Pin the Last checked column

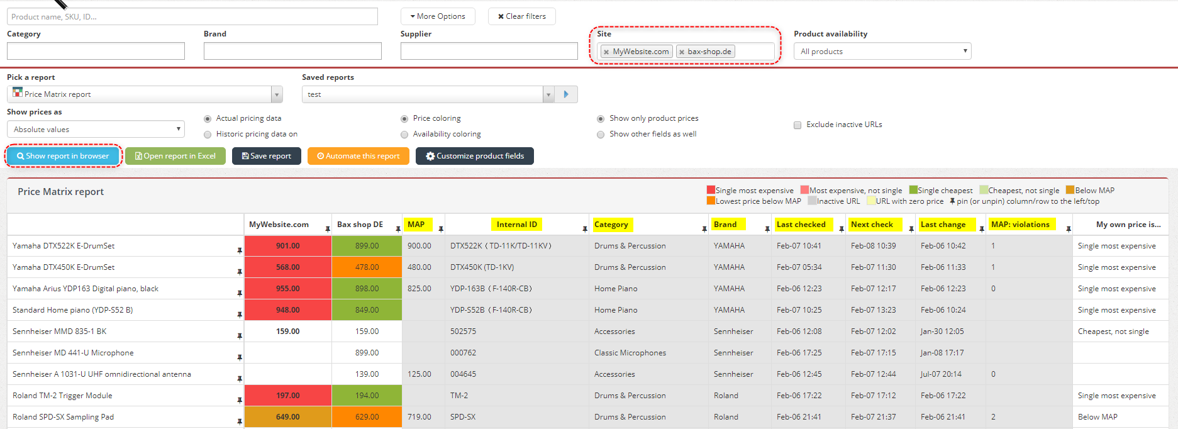[842, 229]
